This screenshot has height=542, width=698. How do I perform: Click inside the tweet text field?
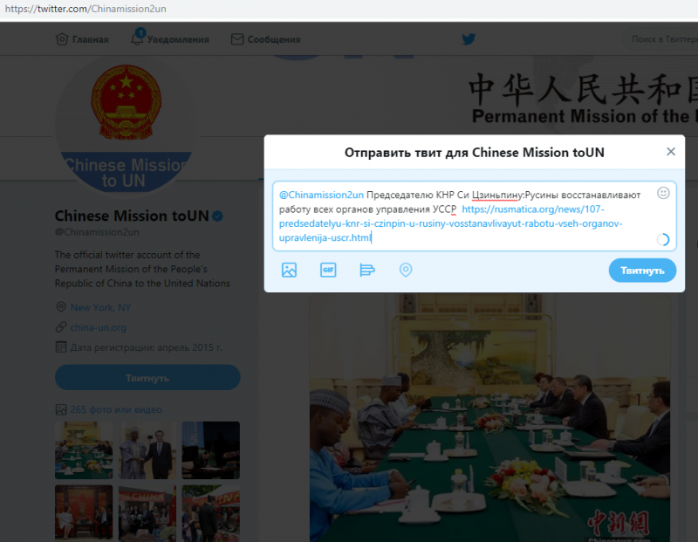coord(474,216)
